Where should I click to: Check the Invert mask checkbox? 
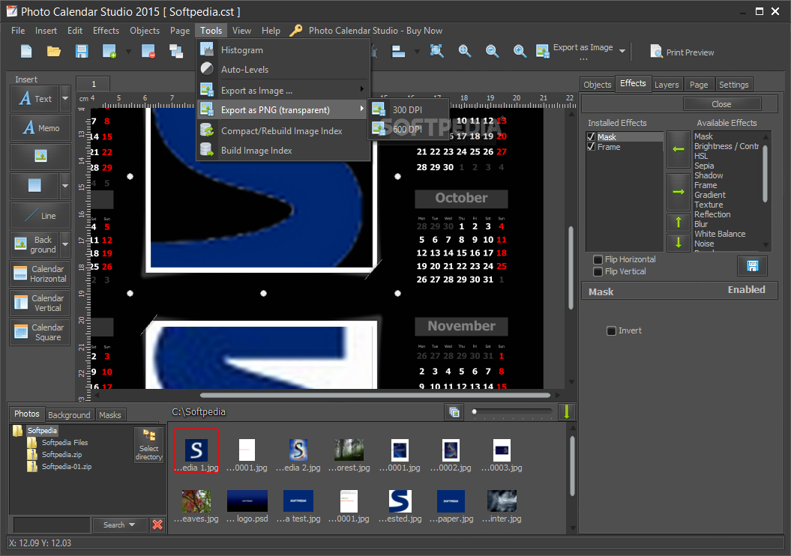coord(611,330)
